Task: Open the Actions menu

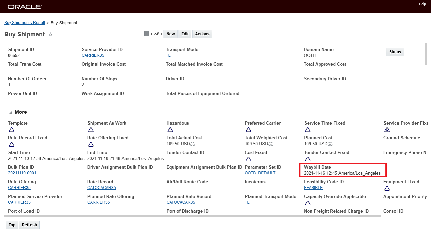Action: 202,34
